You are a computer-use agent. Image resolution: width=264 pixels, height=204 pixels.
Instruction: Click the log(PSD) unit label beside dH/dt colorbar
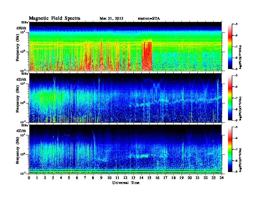(240, 57)
